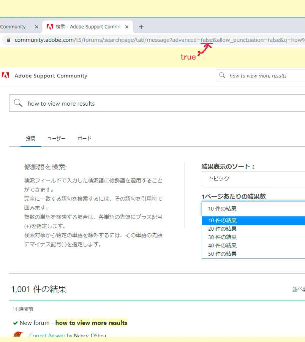
Task: Click the green solved checkmark icon
Action: [15, 323]
